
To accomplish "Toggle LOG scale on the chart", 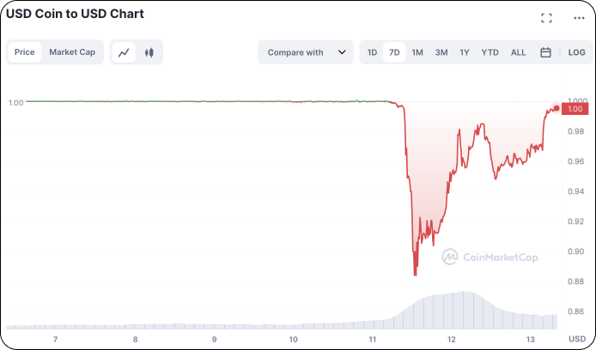I will pyautogui.click(x=576, y=52).
